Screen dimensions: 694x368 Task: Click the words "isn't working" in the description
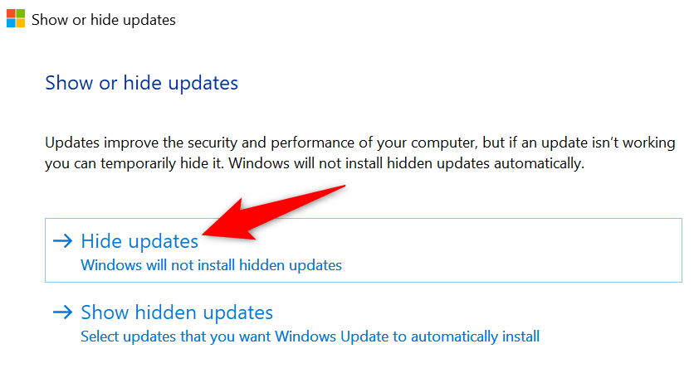point(636,143)
